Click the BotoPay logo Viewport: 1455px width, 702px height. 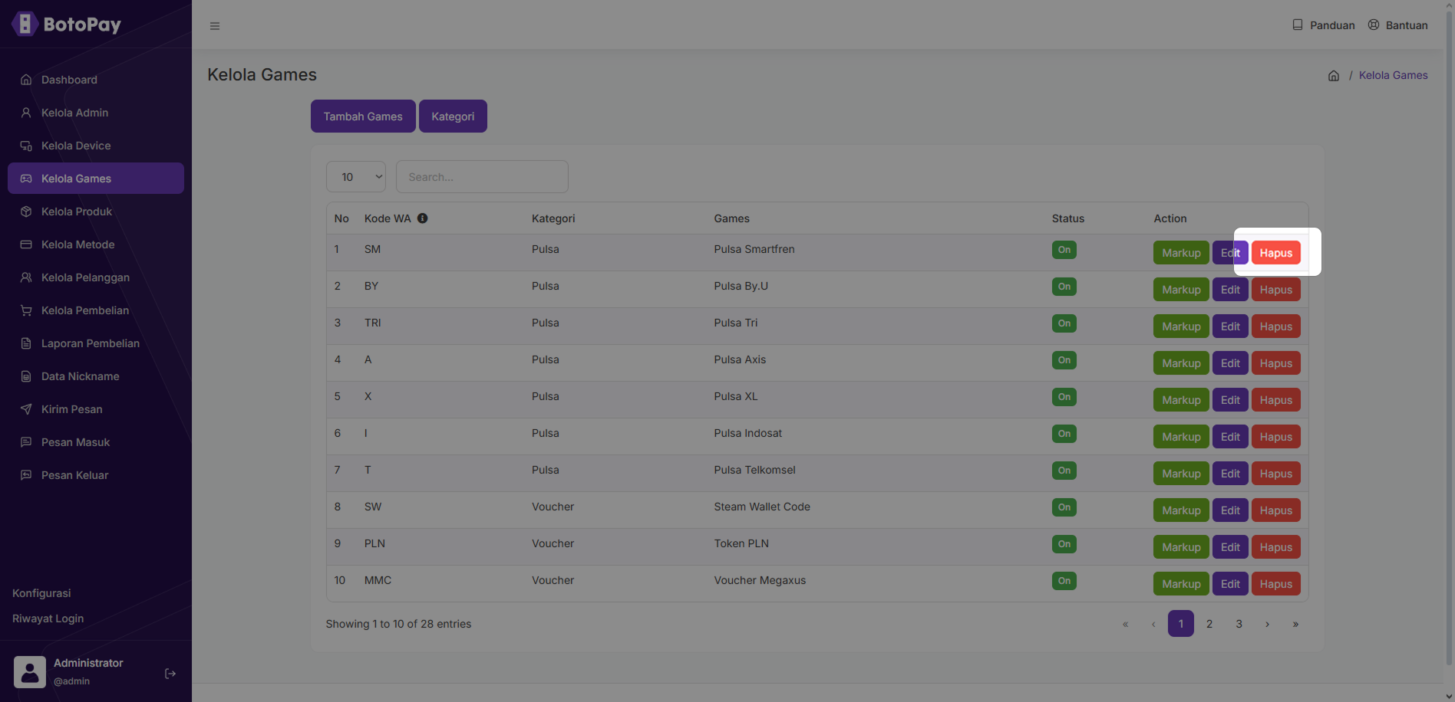67,24
